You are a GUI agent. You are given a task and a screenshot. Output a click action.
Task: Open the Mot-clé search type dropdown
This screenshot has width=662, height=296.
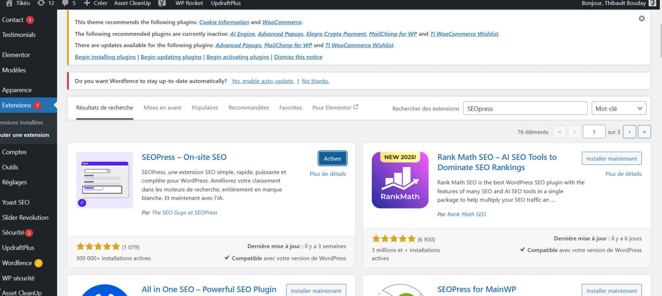click(619, 108)
